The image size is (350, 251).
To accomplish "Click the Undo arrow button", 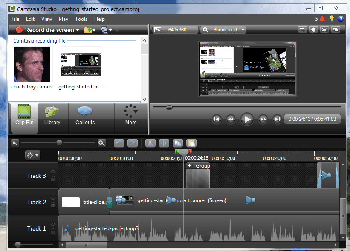I will (119, 143).
